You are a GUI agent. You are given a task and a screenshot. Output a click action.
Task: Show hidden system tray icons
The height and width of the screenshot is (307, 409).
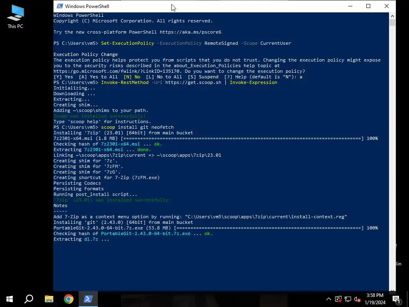point(329,299)
